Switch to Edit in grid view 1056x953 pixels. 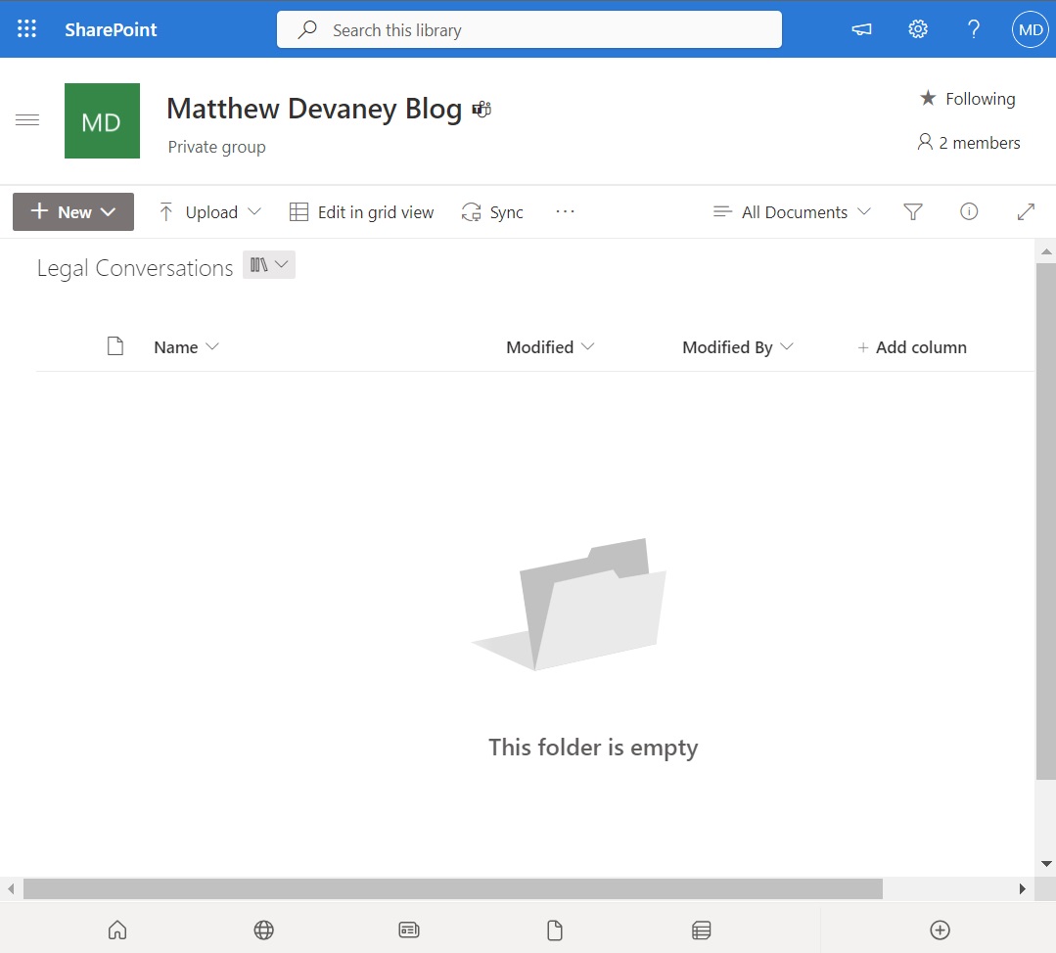tap(361, 211)
